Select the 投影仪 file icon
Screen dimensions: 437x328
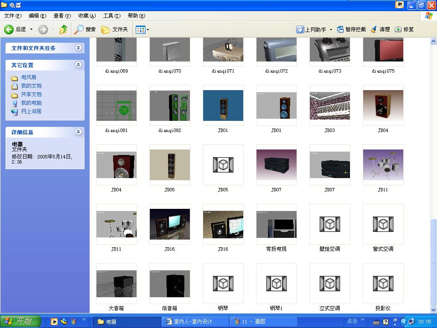click(x=383, y=284)
